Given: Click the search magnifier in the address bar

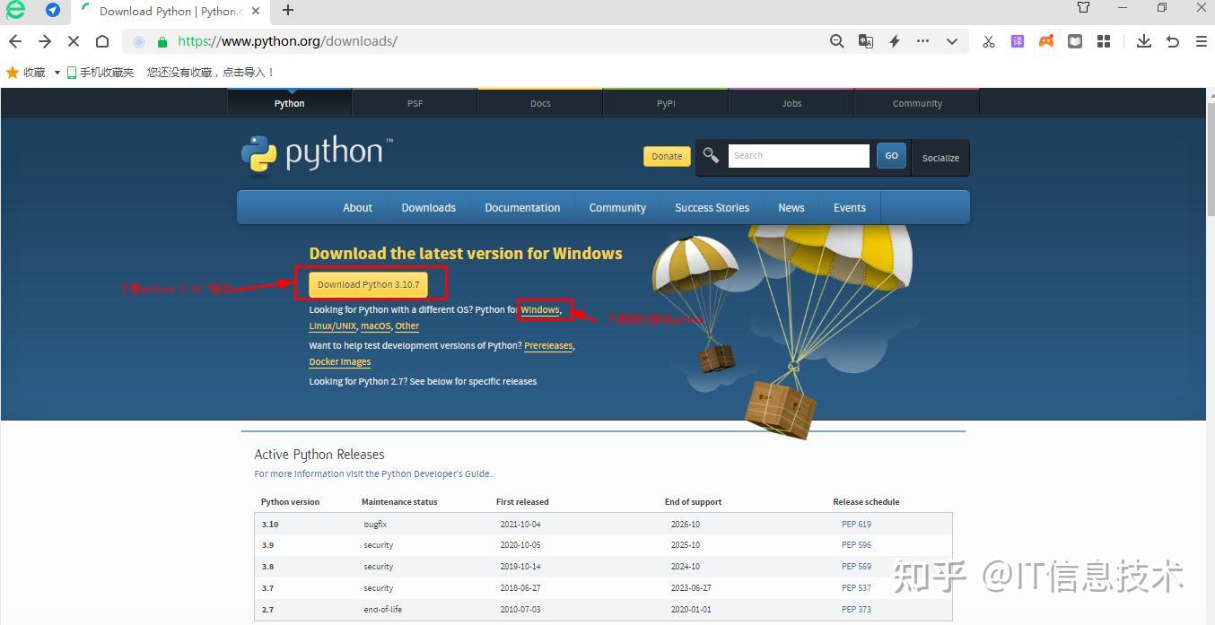Looking at the screenshot, I should (836, 41).
